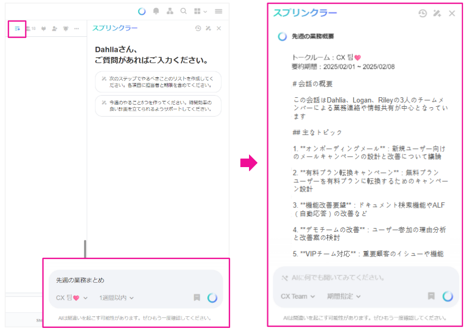Open the CX Team dropdown in right panel
Image resolution: width=466 pixels, height=330 pixels.
tap(297, 296)
